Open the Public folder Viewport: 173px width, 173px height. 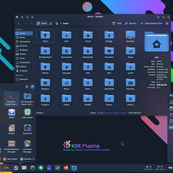tap(67, 99)
